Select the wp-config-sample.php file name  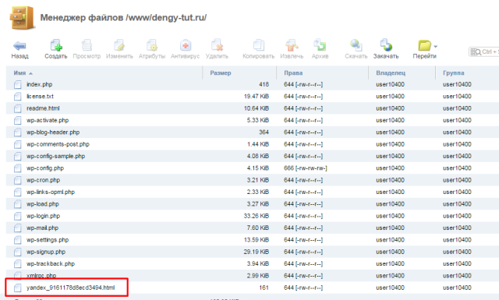55,156
